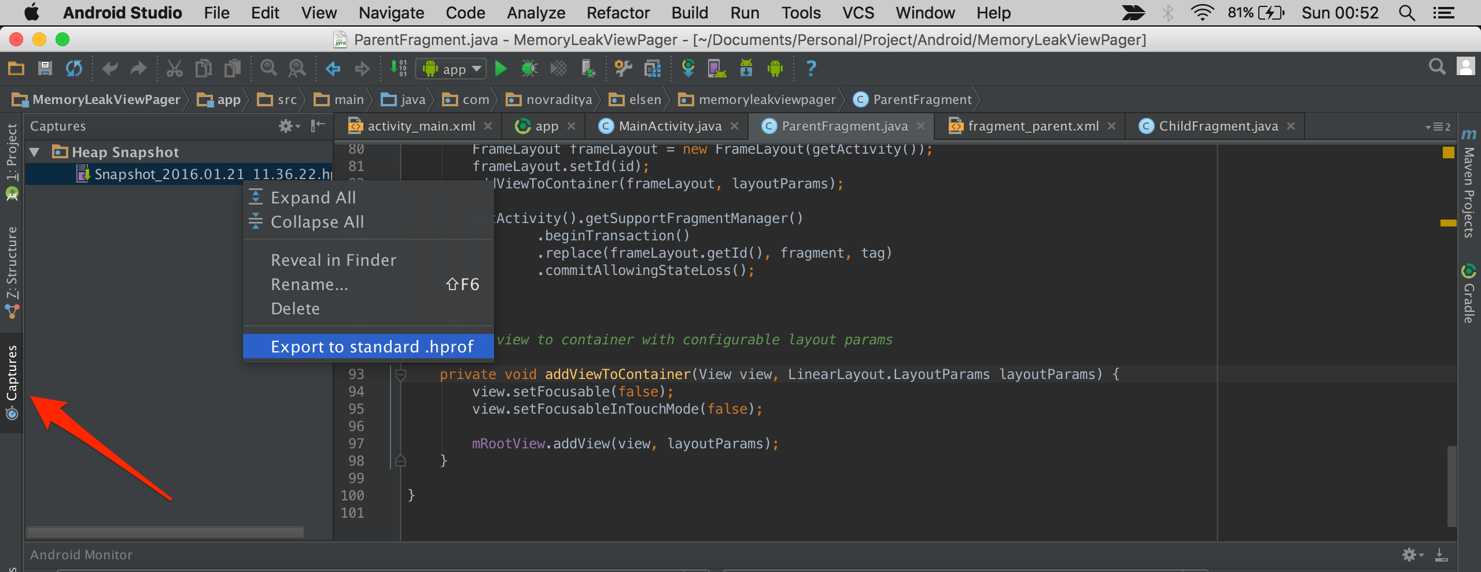This screenshot has width=1481, height=572.
Task: Open macOS Spotlight search icon
Action: pos(1407,13)
